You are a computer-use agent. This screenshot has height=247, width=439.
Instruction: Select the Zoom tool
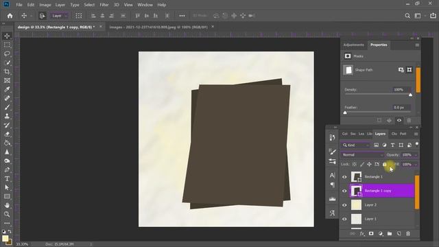(x=7, y=214)
